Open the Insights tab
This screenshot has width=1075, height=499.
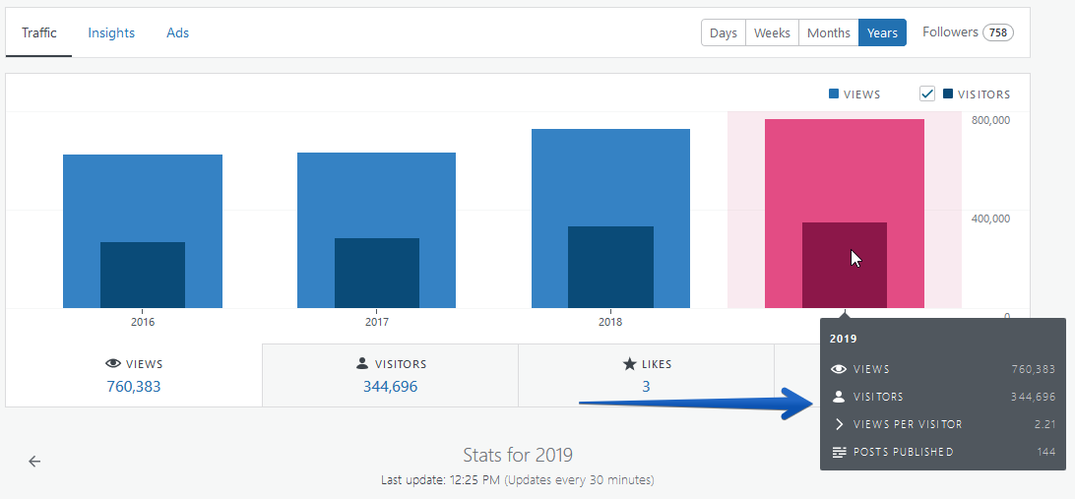111,32
